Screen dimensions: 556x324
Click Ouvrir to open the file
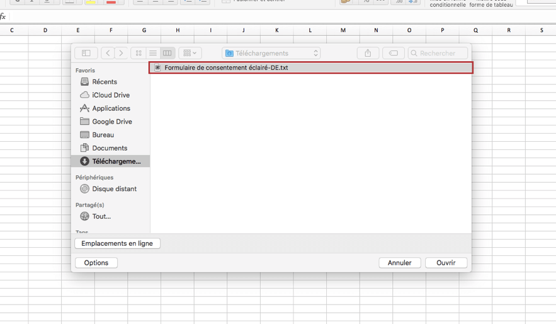[446, 263]
